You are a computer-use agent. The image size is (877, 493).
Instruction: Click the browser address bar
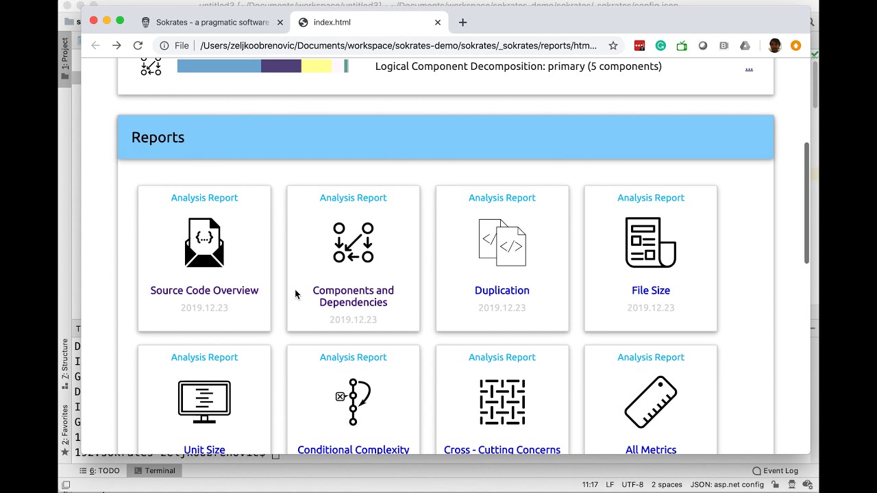[397, 46]
